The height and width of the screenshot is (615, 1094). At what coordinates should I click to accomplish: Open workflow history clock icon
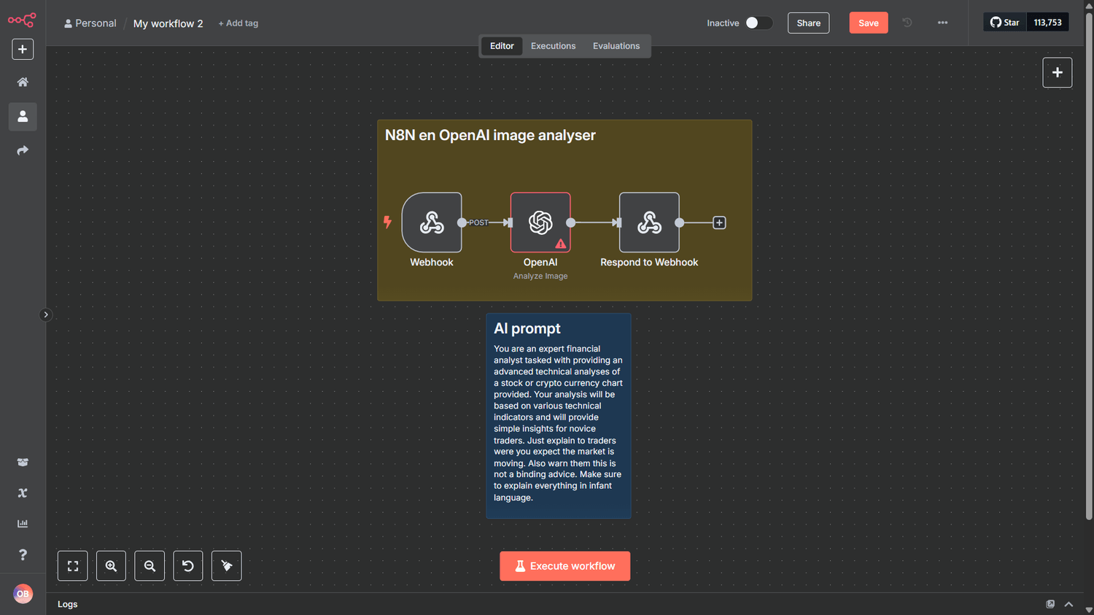pos(907,23)
